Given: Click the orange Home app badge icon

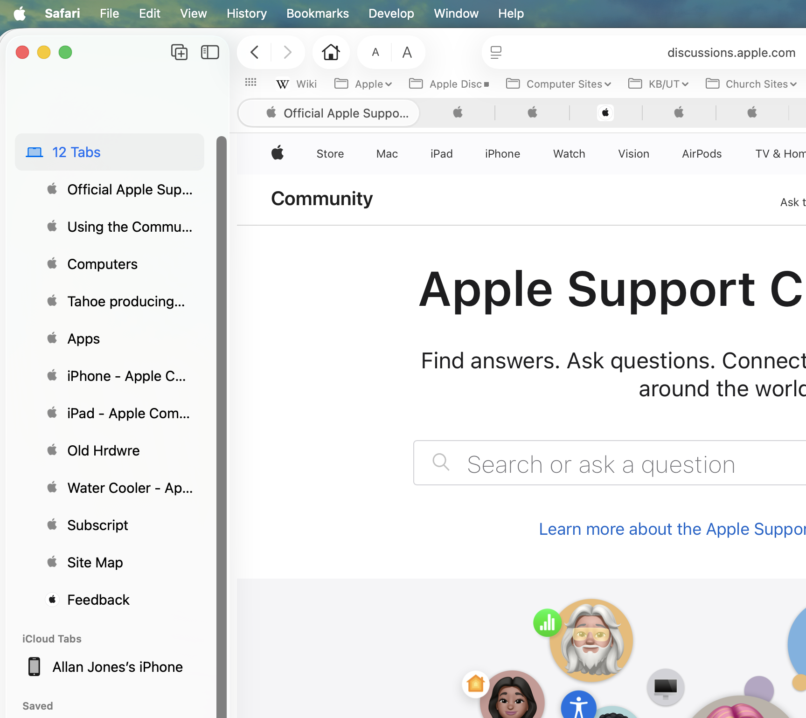Looking at the screenshot, I should (476, 684).
